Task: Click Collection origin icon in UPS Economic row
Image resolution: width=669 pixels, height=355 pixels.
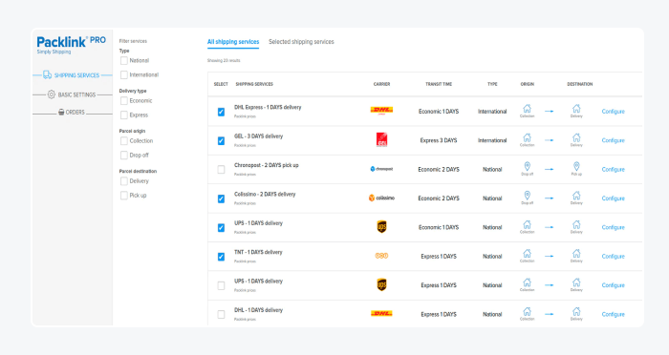Action: (527, 224)
